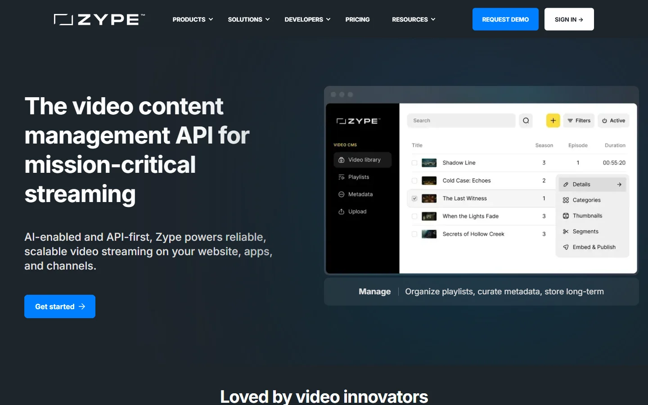This screenshot has height=405, width=648.
Task: Click the Secrets of Hollow Creek thumbnail
Action: click(x=429, y=234)
